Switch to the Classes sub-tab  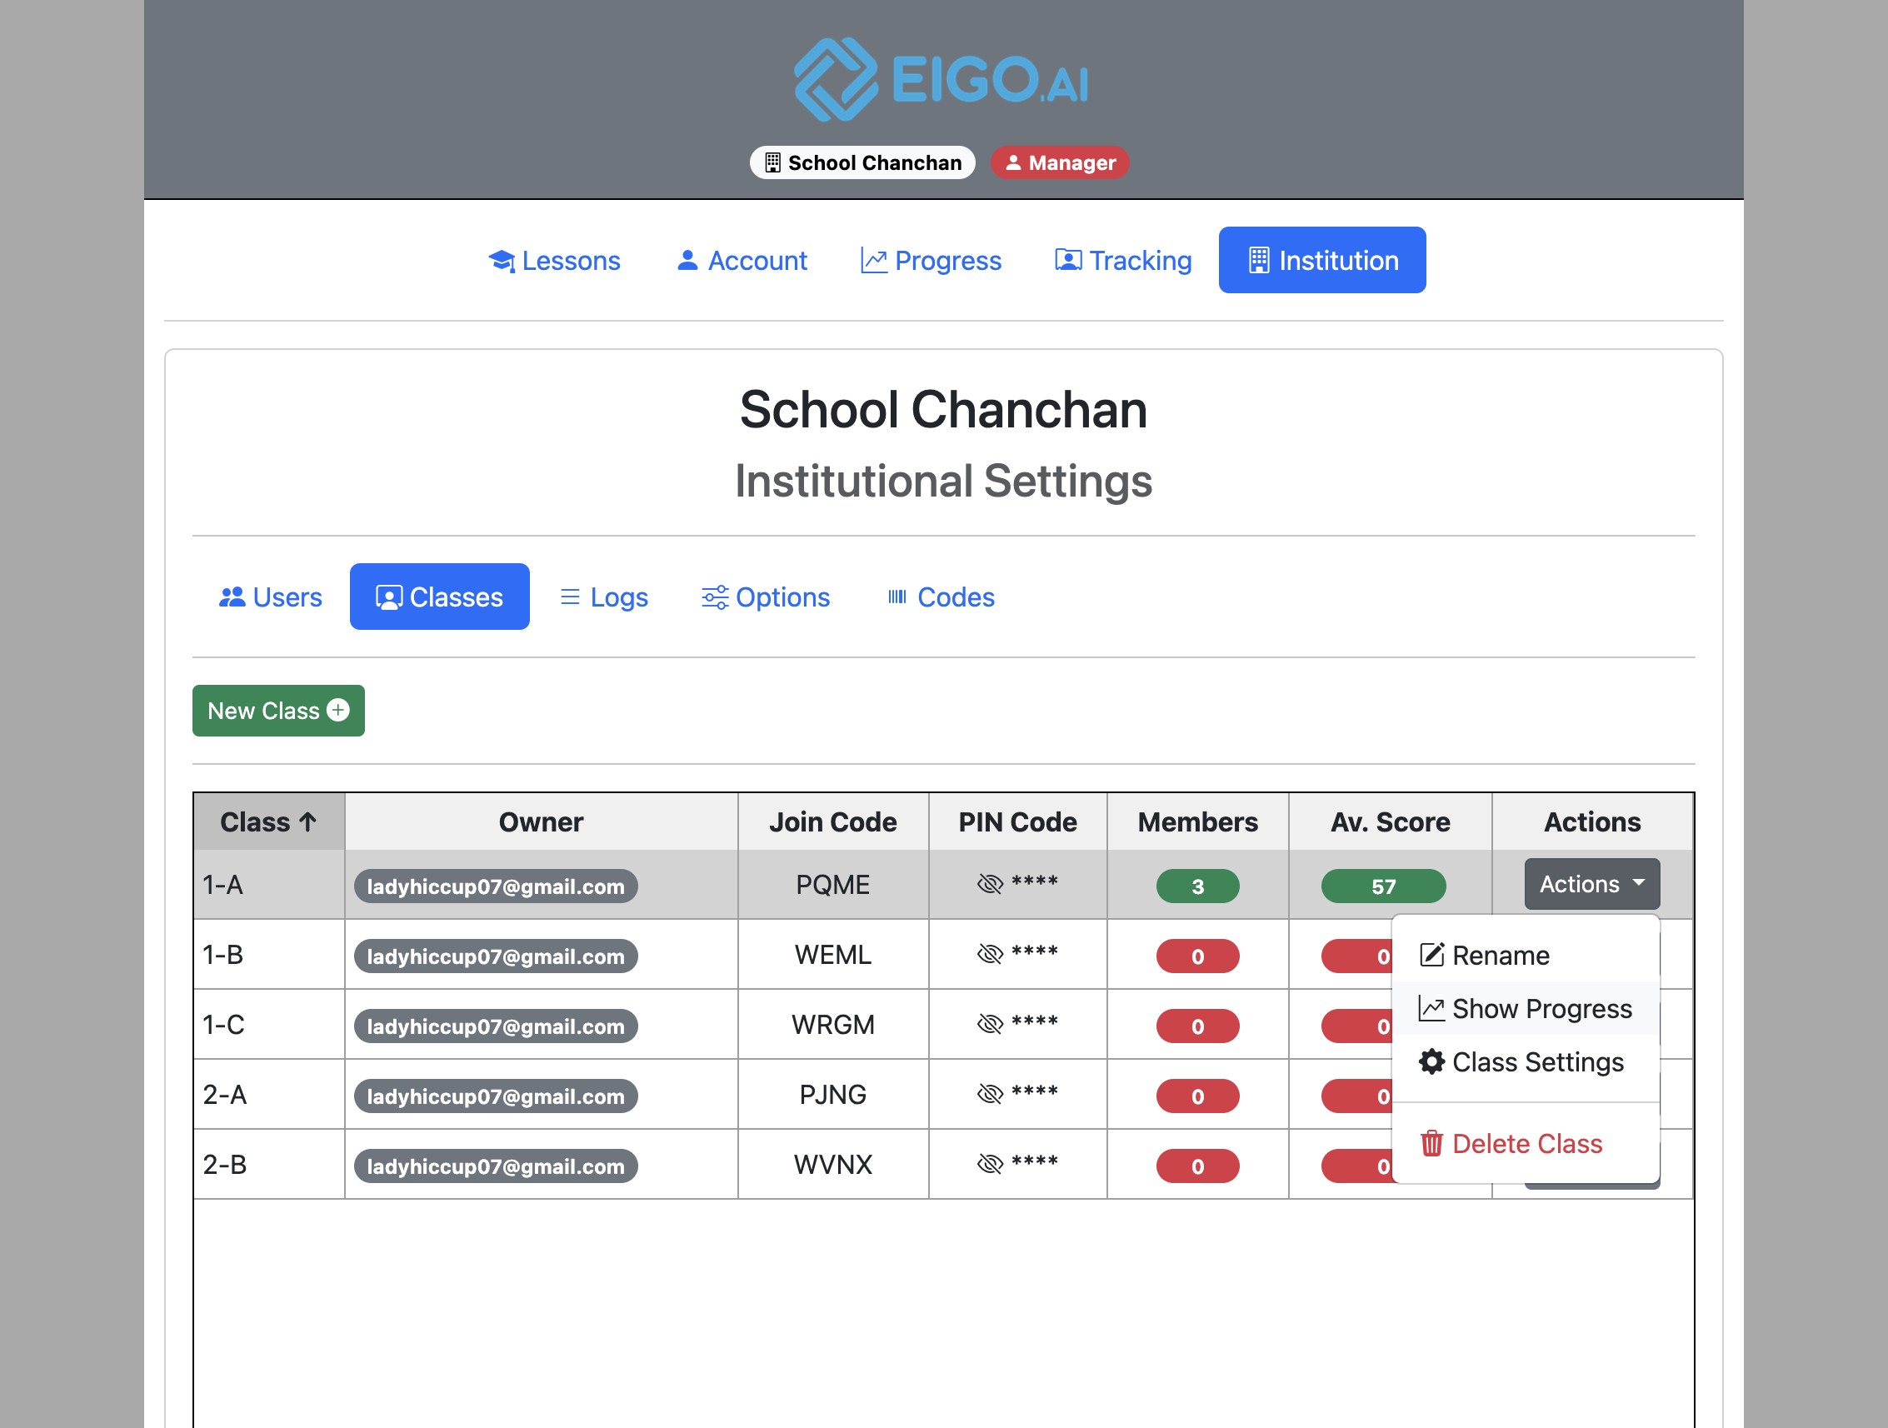tap(440, 597)
